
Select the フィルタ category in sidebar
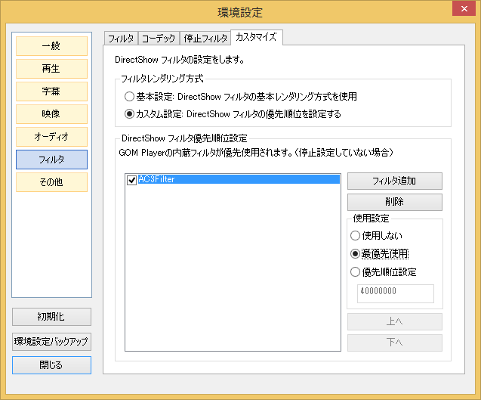pyautogui.click(x=51, y=160)
